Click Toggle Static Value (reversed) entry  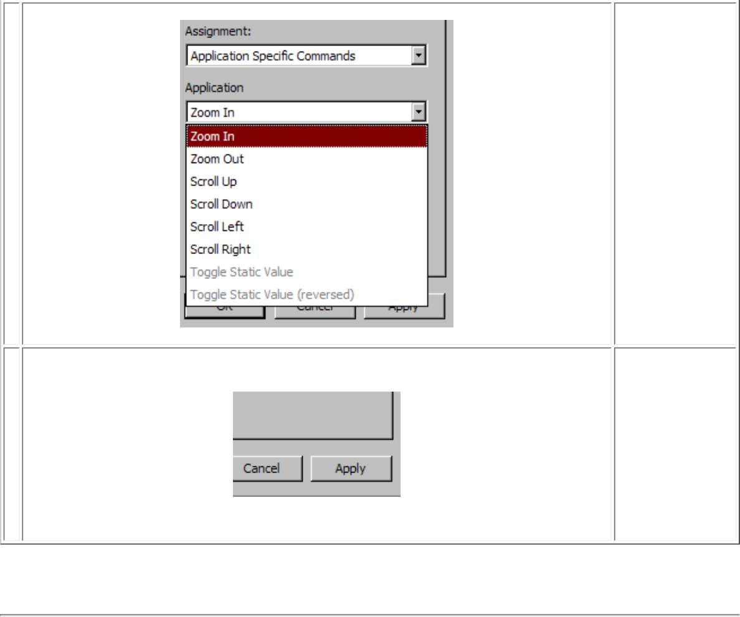[306, 295]
